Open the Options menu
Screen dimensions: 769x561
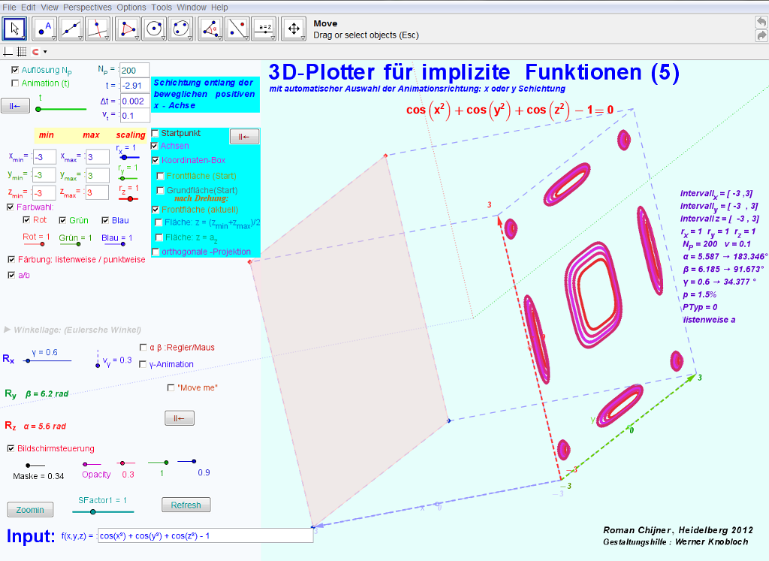tap(131, 7)
